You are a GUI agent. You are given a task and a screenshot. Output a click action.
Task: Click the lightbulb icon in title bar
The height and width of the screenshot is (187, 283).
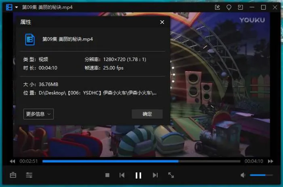pos(229,7)
